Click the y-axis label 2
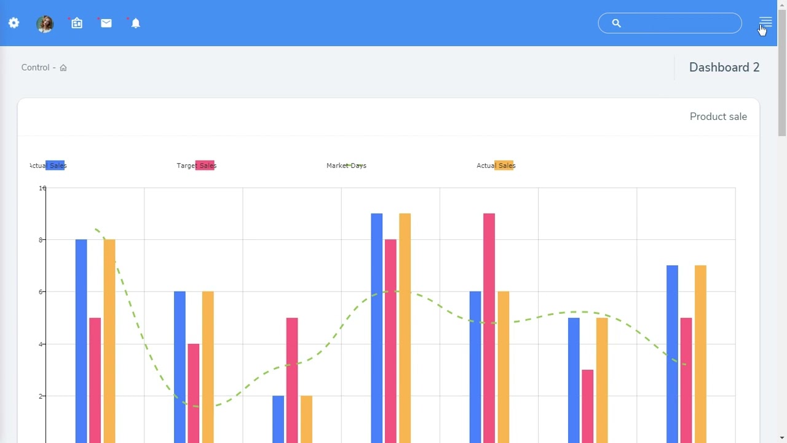Viewport: 787px width, 443px height. [41, 396]
